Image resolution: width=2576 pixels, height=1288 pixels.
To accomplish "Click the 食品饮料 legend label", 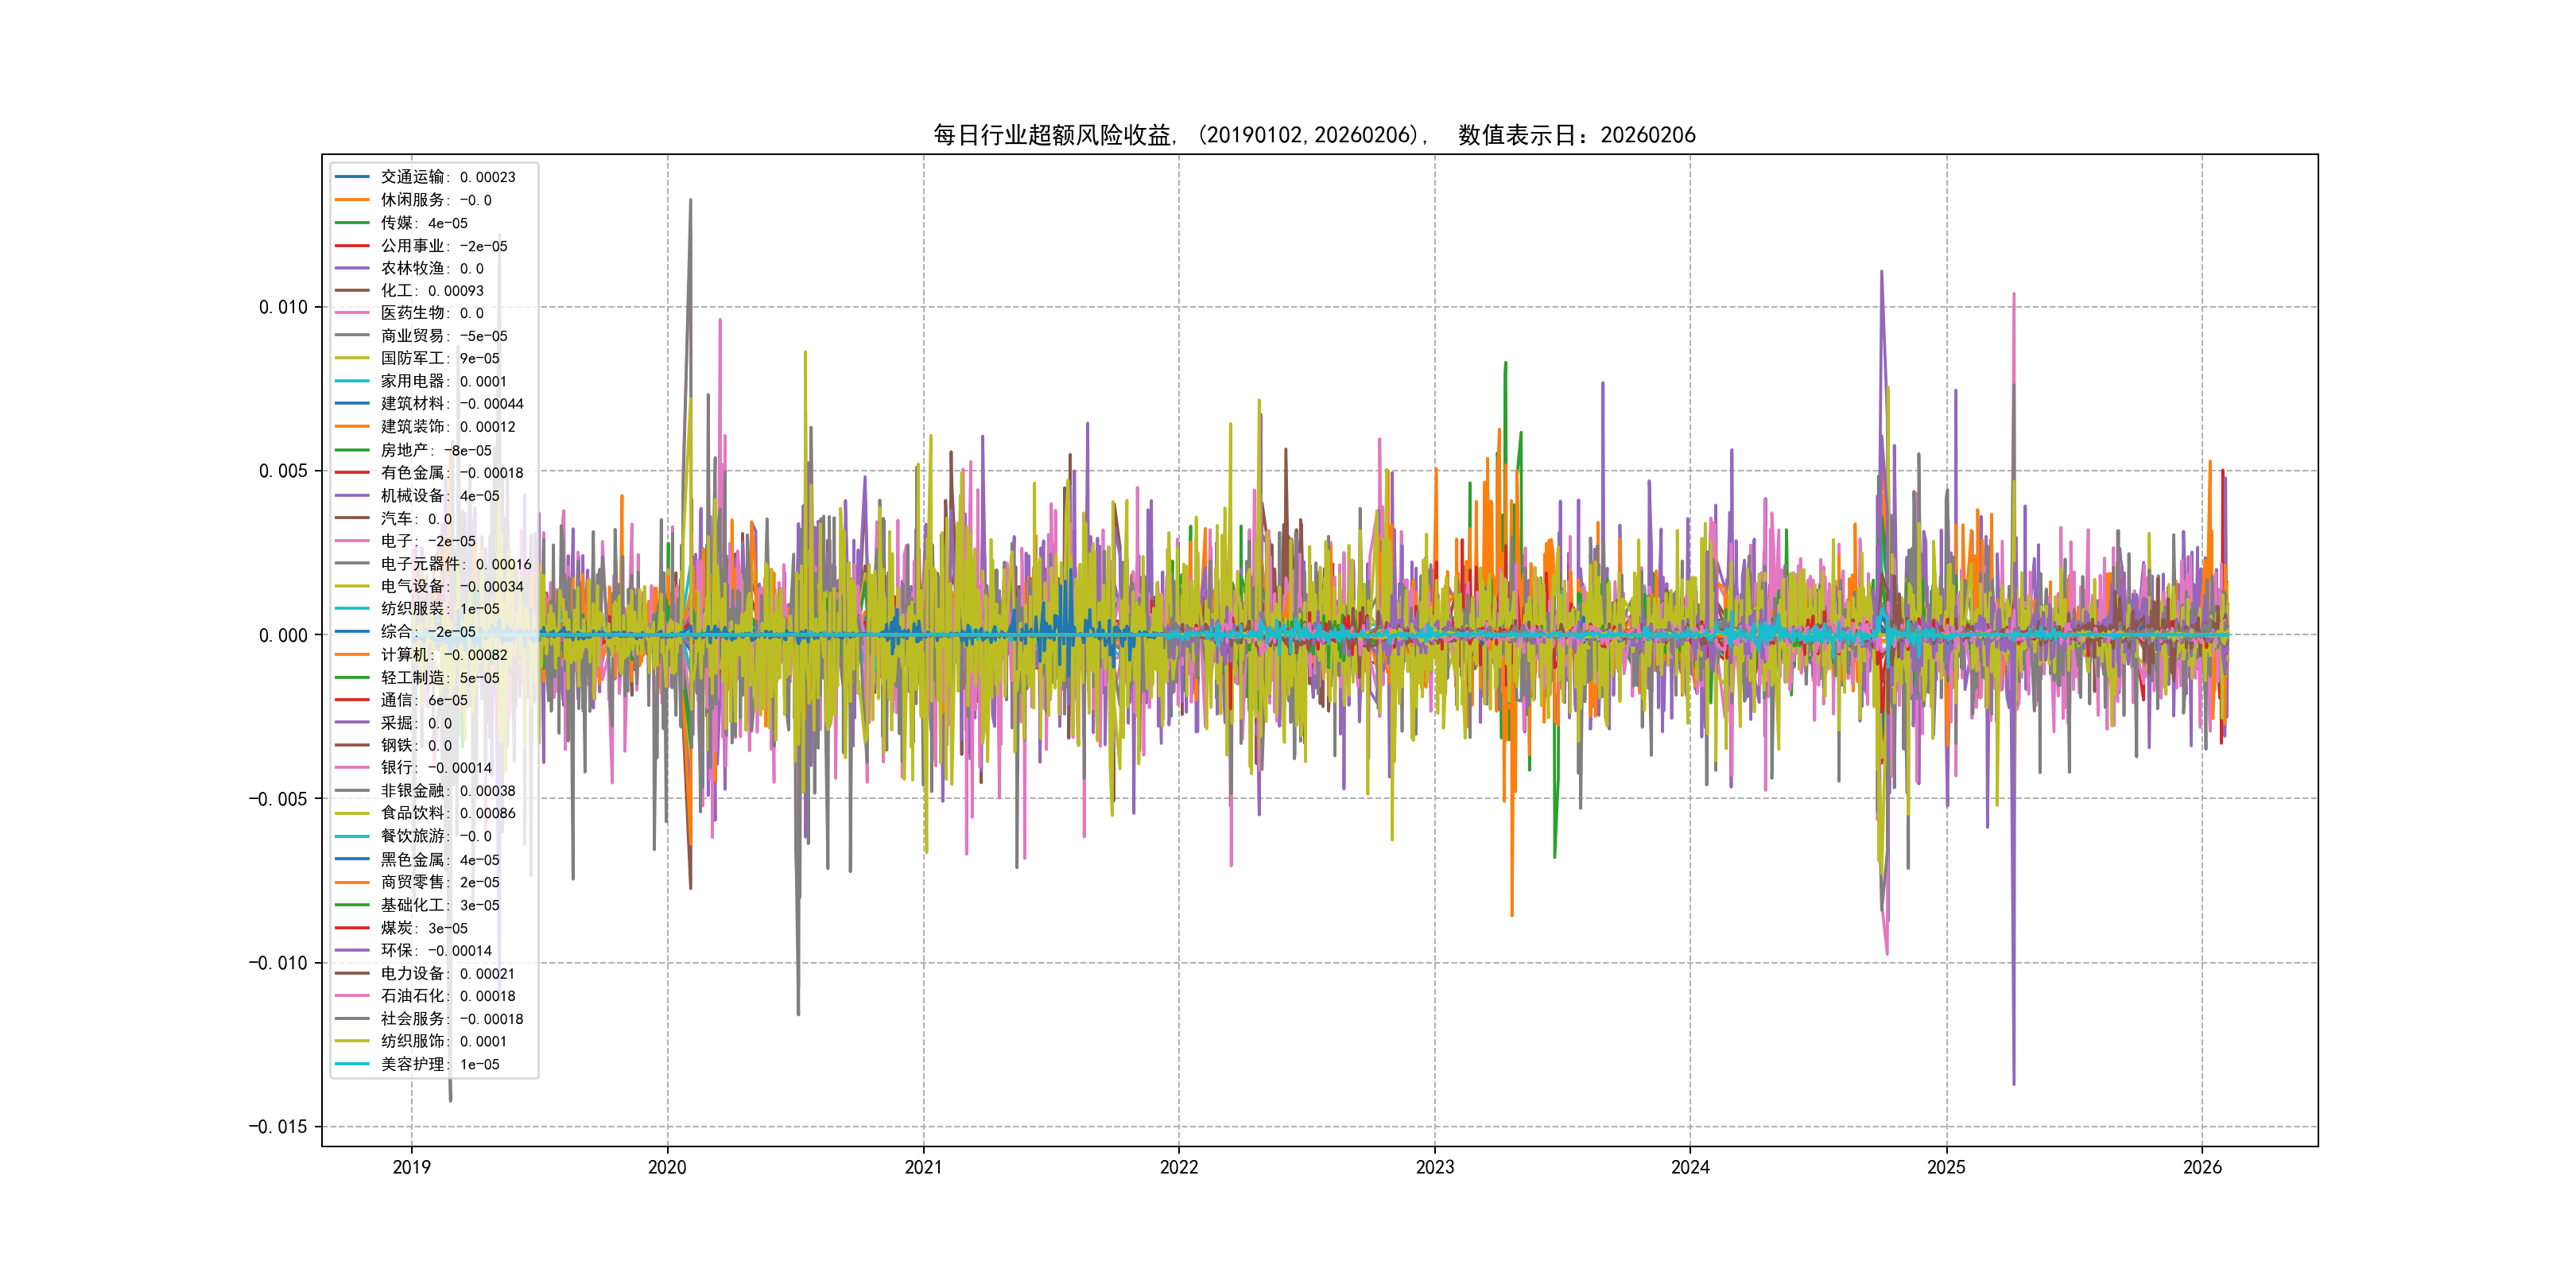I will (x=412, y=813).
